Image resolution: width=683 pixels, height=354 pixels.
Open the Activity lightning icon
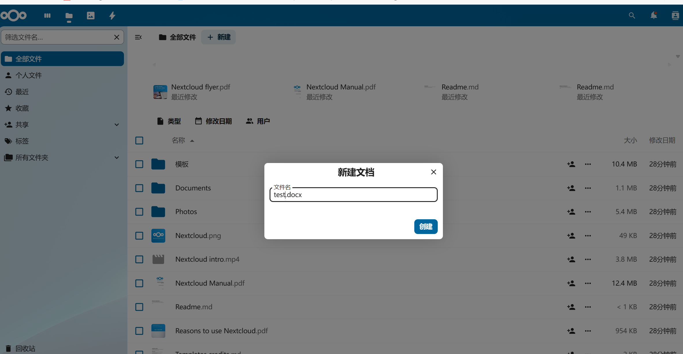coord(112,16)
